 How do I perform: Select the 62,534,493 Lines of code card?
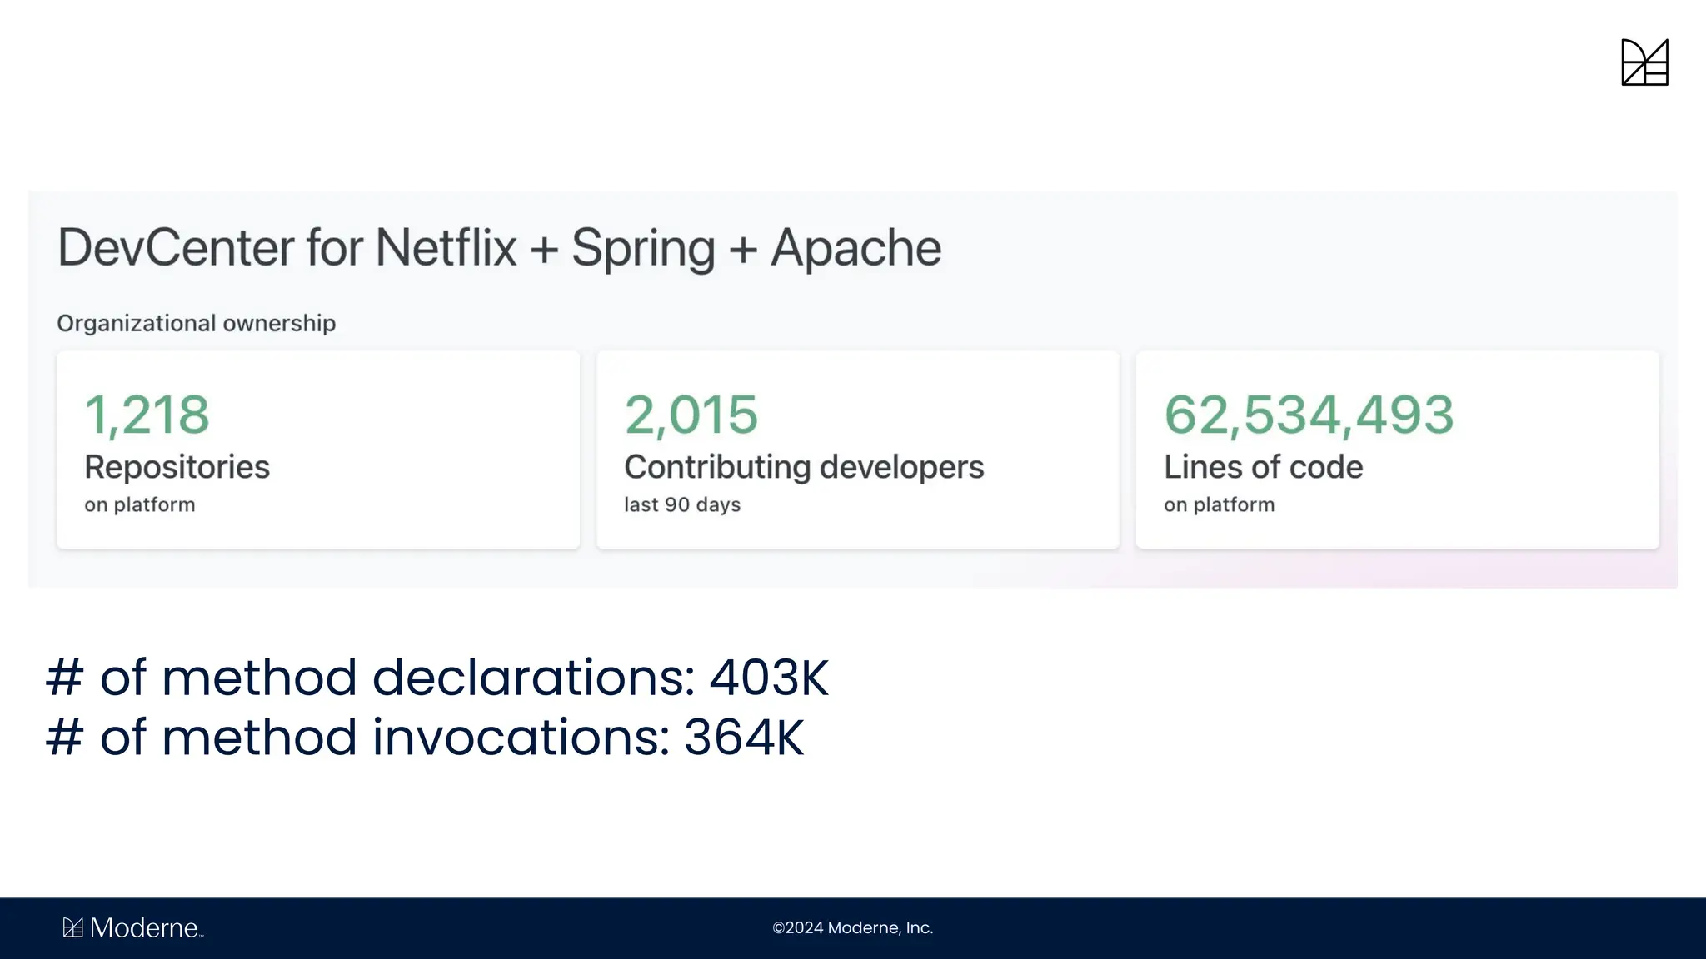(x=1397, y=450)
